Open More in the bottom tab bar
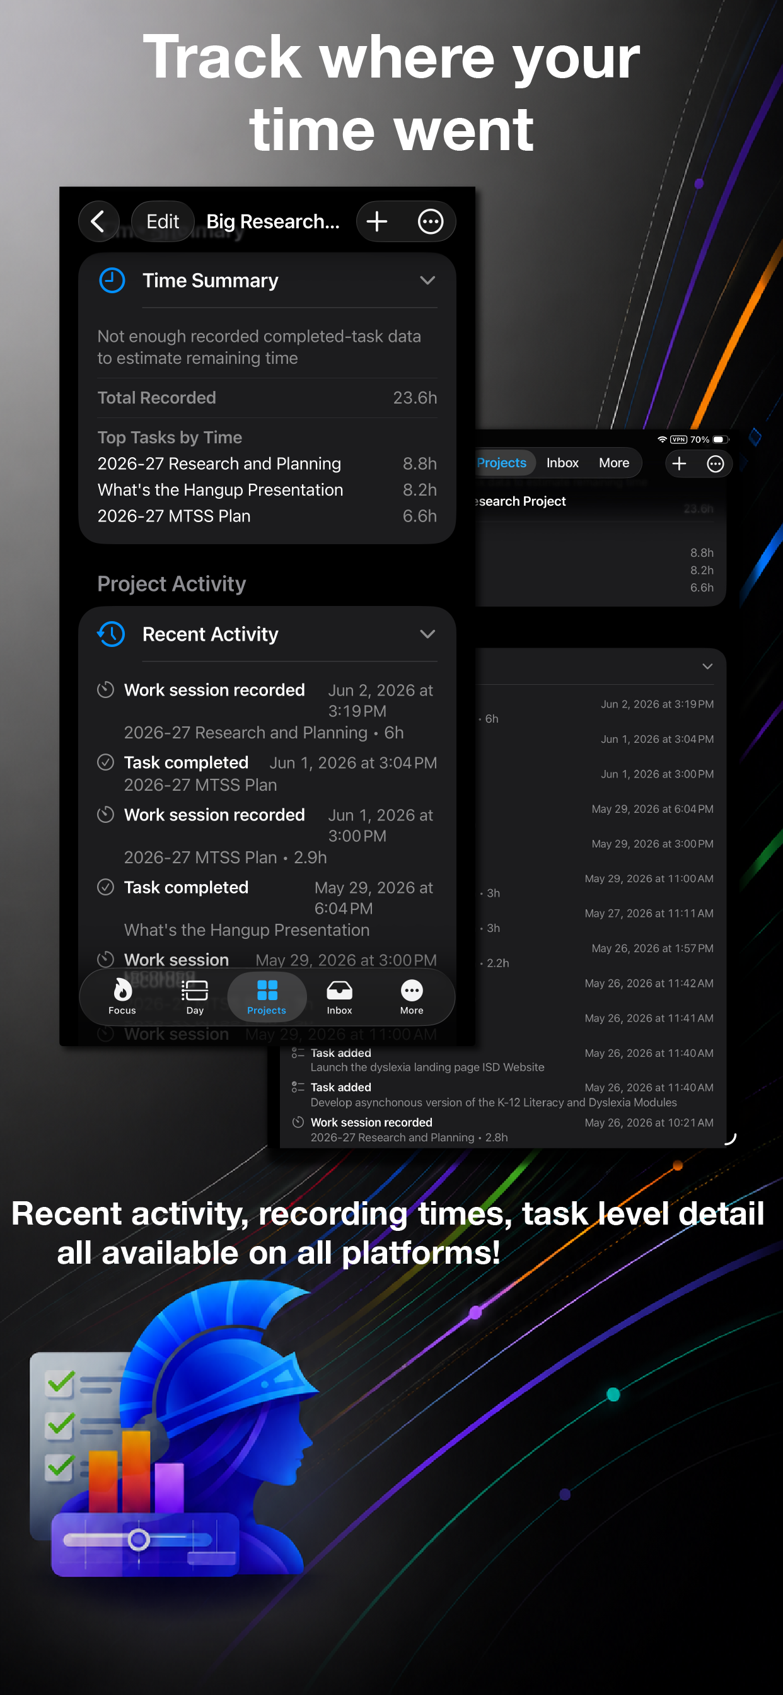 [x=412, y=996]
